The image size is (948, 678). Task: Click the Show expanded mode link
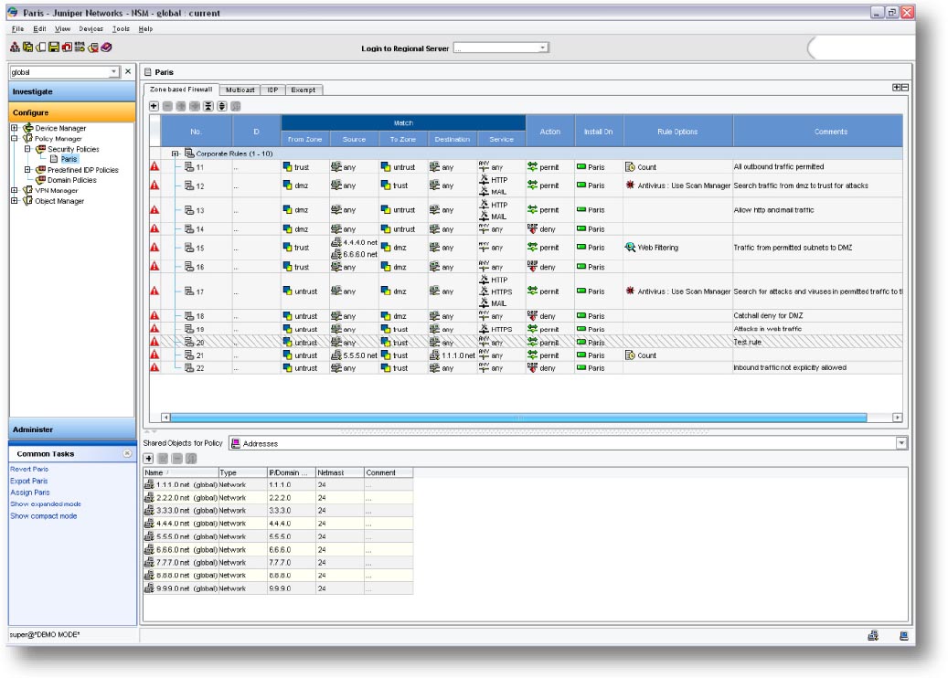tap(46, 504)
